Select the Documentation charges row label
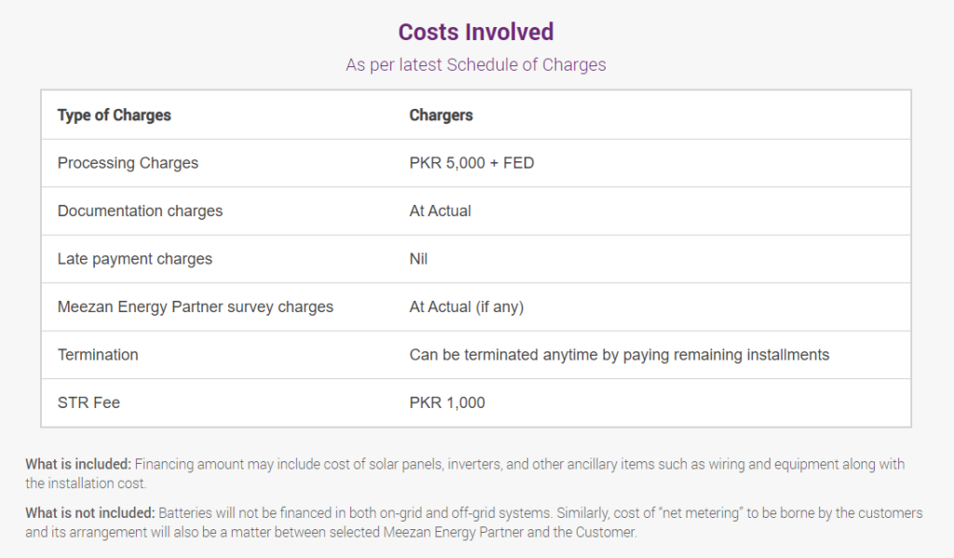The image size is (954, 558). tap(140, 211)
